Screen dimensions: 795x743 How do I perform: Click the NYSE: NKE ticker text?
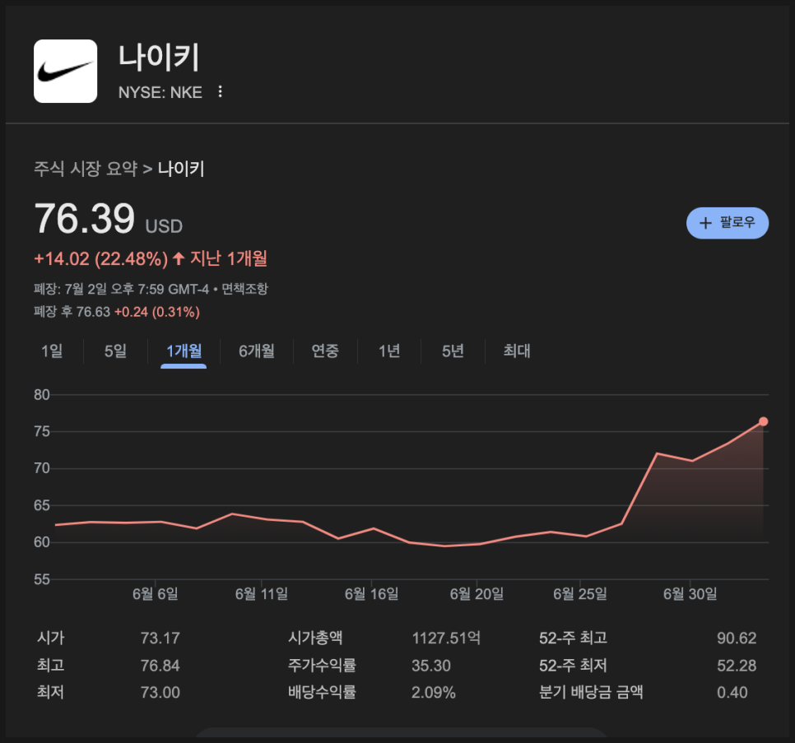point(160,92)
